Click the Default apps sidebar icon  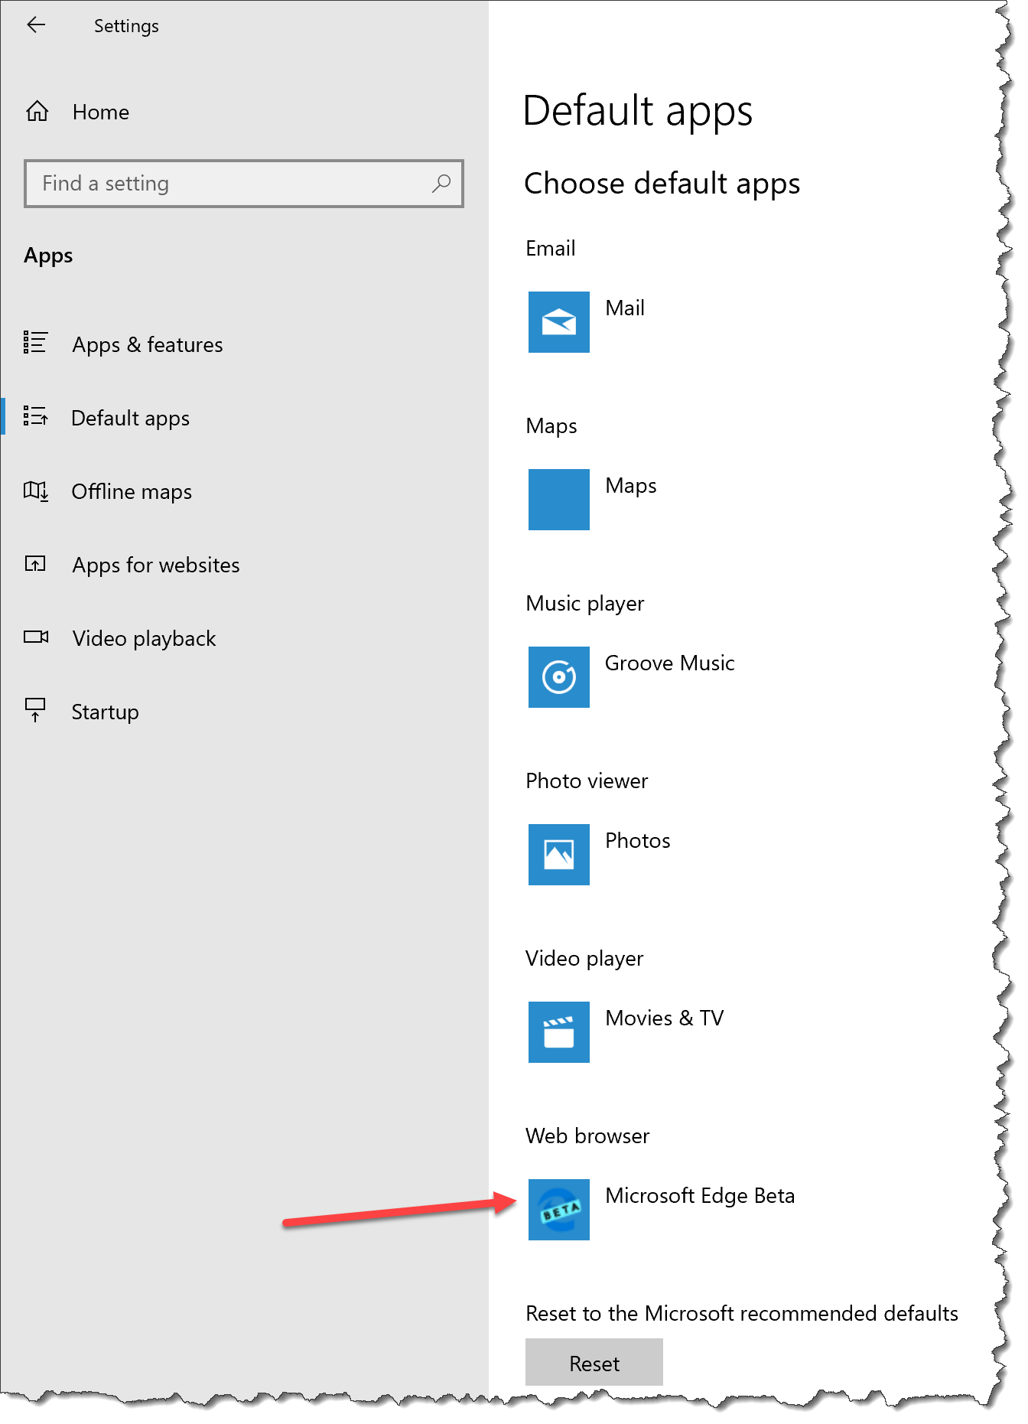(x=35, y=416)
